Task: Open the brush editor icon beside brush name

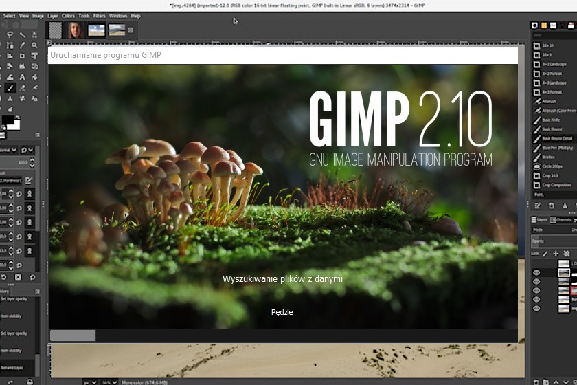Action: click(28, 181)
